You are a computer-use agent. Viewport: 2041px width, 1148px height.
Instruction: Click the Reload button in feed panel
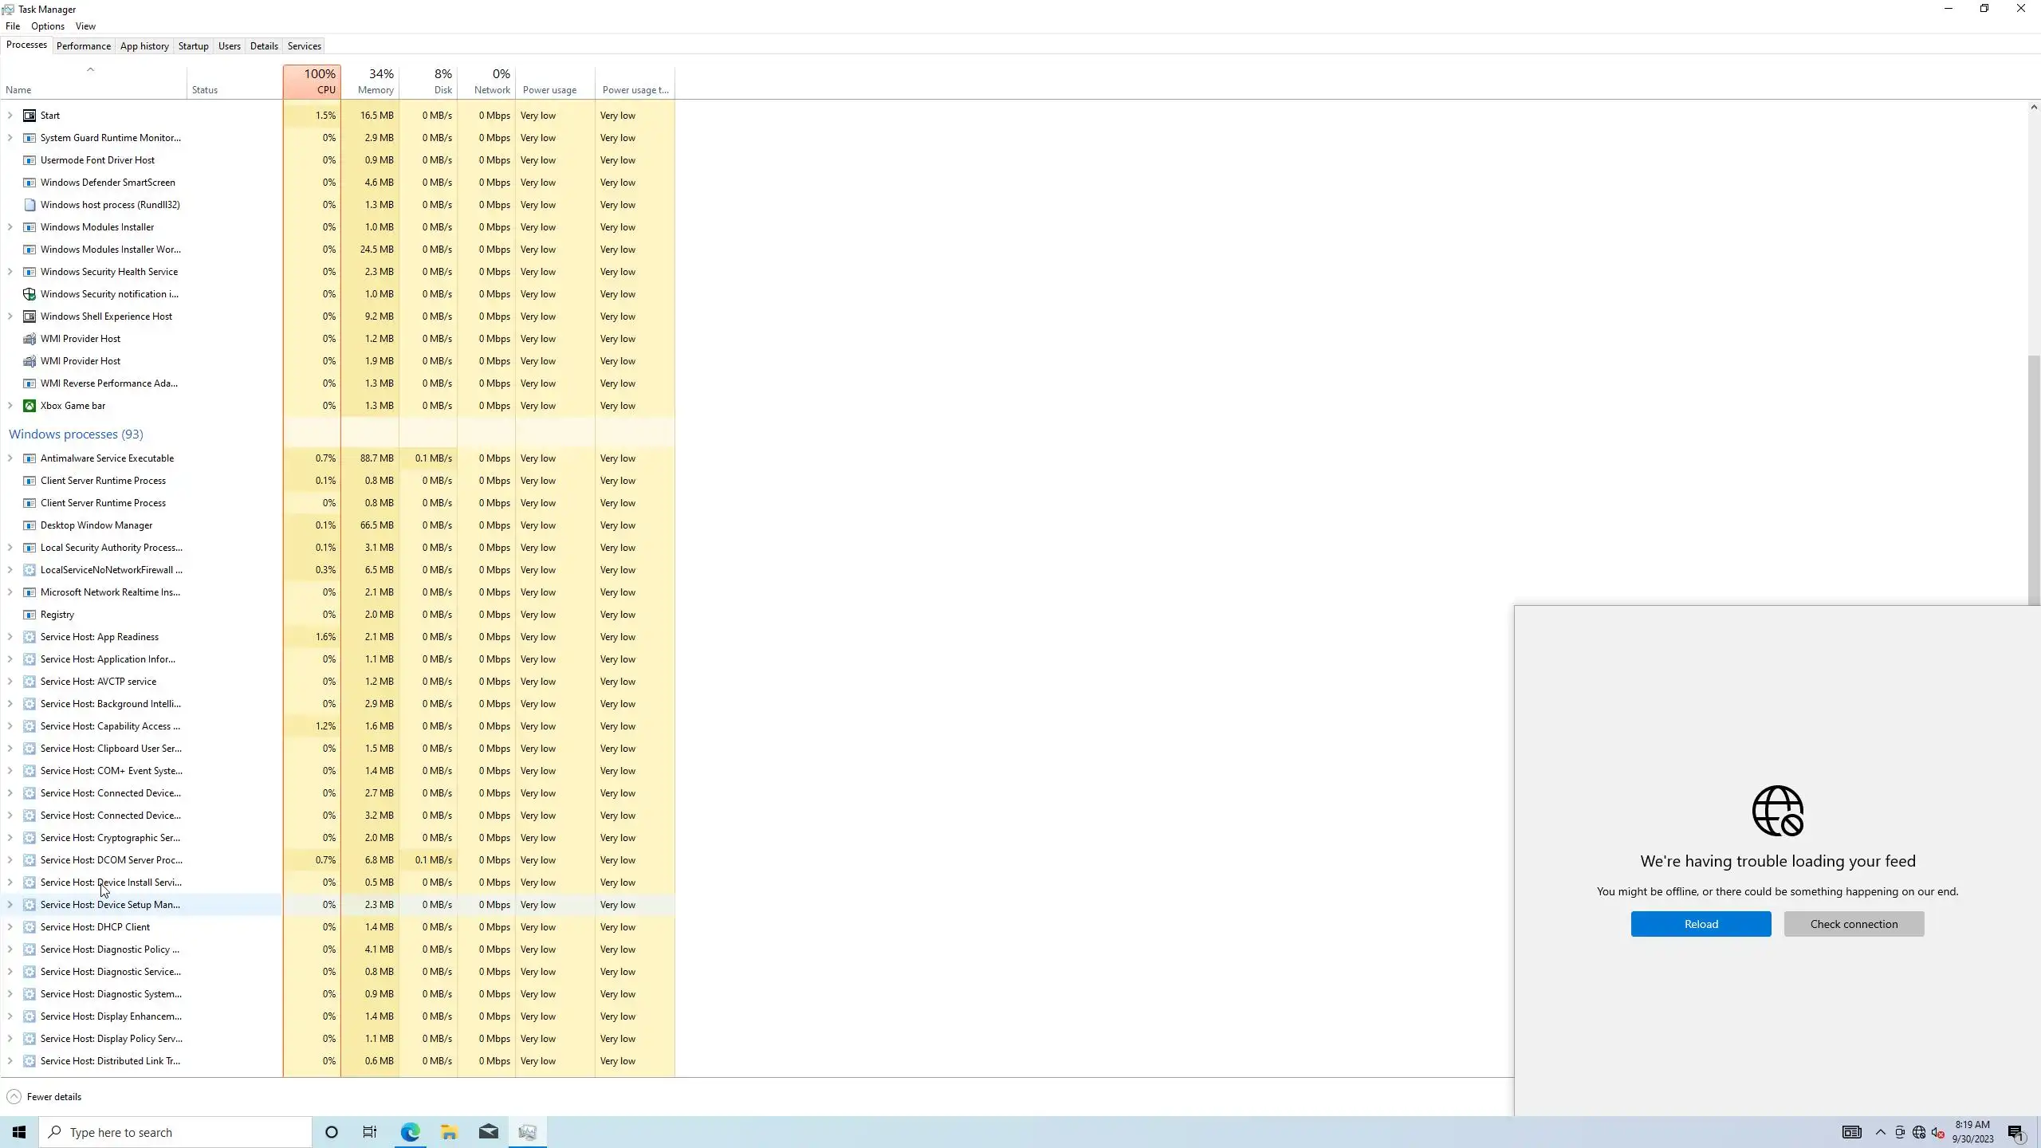pos(1701,924)
